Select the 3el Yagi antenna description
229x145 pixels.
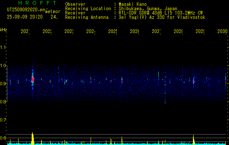click(162, 17)
